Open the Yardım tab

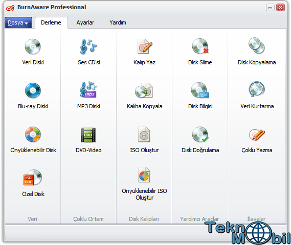[118, 22]
